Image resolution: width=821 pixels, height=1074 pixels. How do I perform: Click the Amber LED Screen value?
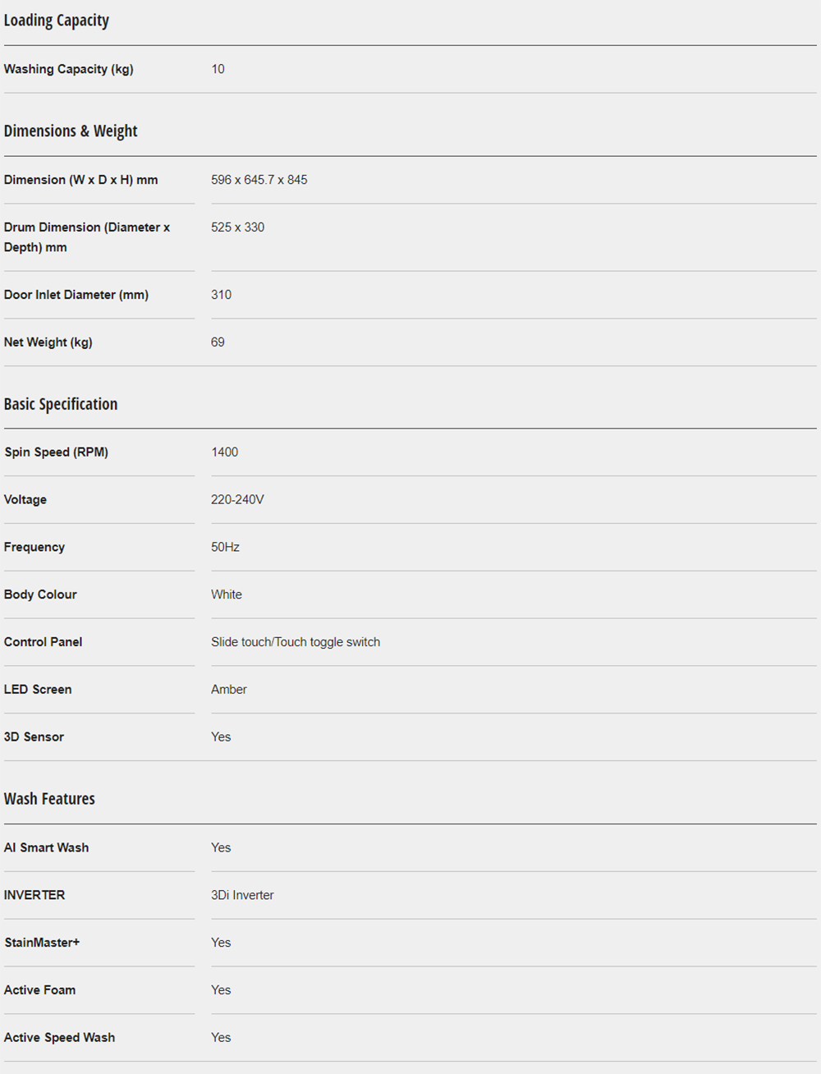pyautogui.click(x=228, y=690)
